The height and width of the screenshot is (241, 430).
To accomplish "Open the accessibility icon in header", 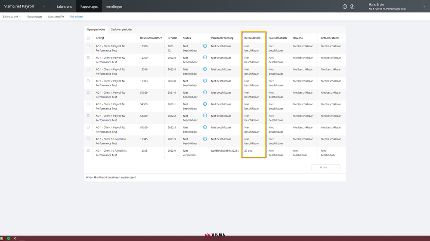I will pyautogui.click(x=352, y=6).
